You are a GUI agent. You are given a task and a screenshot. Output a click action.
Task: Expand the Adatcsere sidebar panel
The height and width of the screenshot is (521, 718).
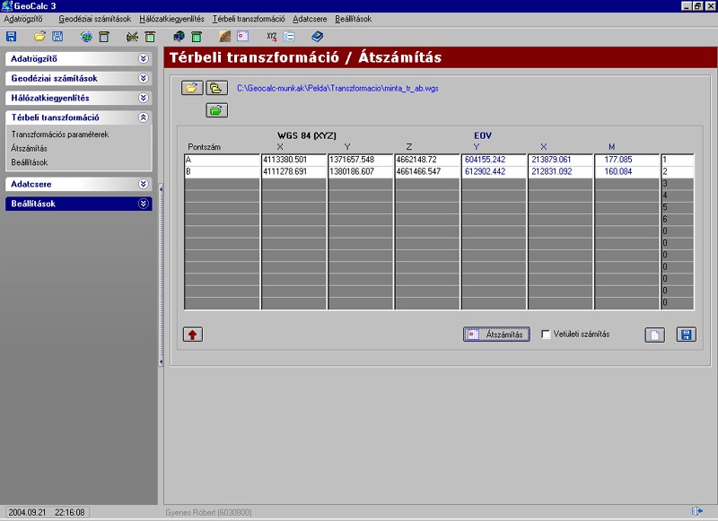click(x=144, y=184)
